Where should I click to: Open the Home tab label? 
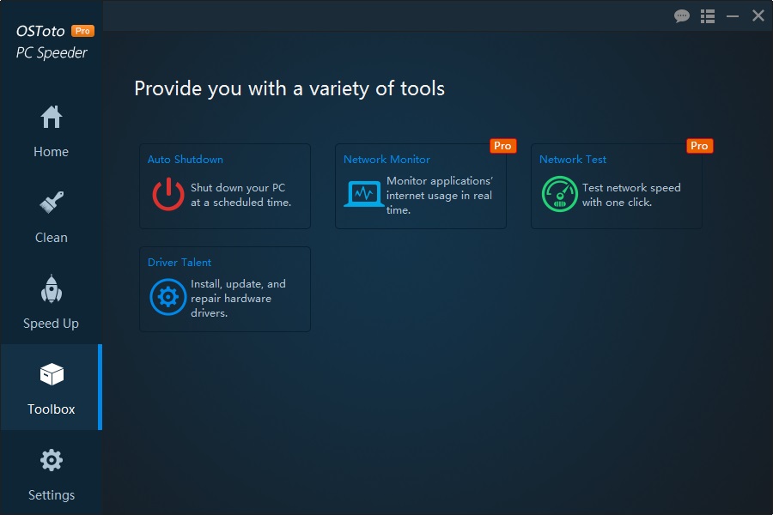52,152
